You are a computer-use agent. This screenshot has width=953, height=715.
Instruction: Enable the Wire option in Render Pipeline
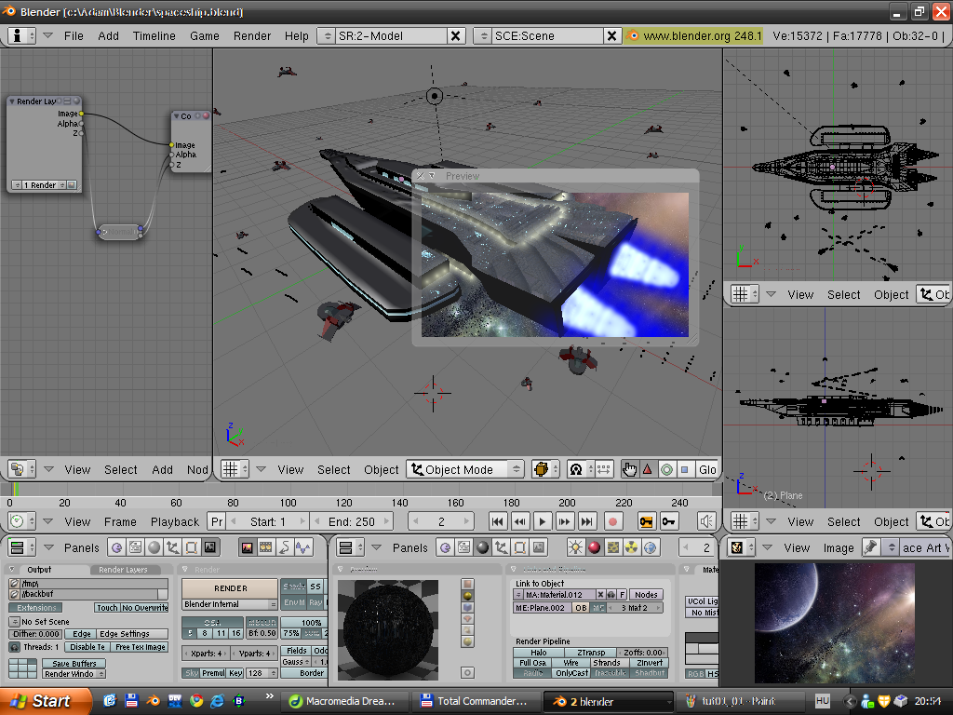click(x=571, y=663)
